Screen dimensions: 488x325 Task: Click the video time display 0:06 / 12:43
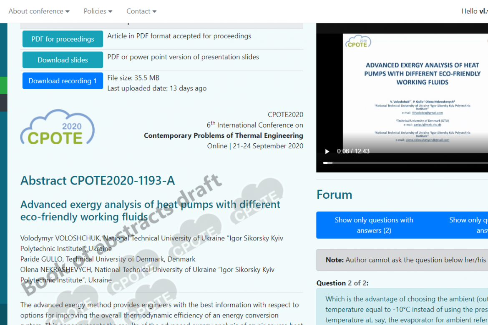[x=353, y=151]
